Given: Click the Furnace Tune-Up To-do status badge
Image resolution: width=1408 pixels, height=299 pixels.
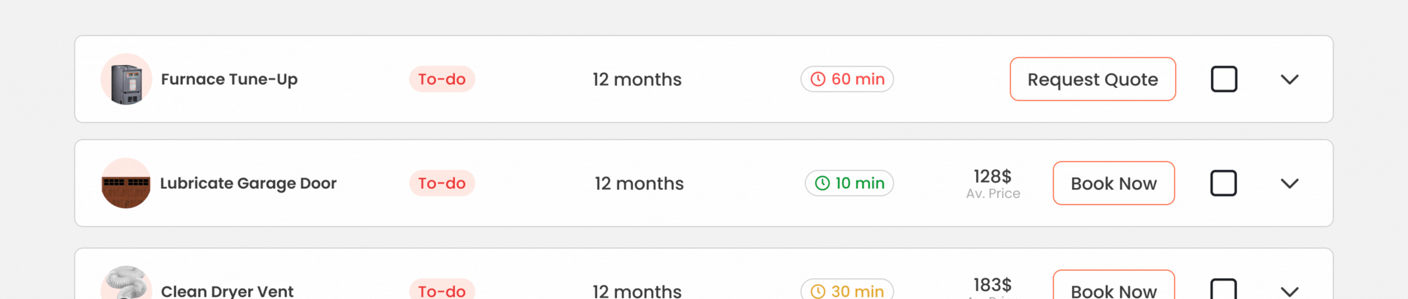Looking at the screenshot, I should pos(441,79).
